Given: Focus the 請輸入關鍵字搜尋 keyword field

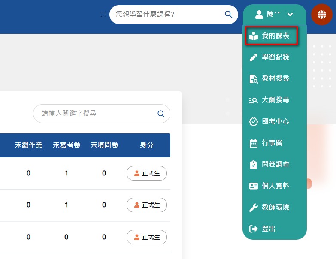Looking at the screenshot, I should tap(102, 114).
